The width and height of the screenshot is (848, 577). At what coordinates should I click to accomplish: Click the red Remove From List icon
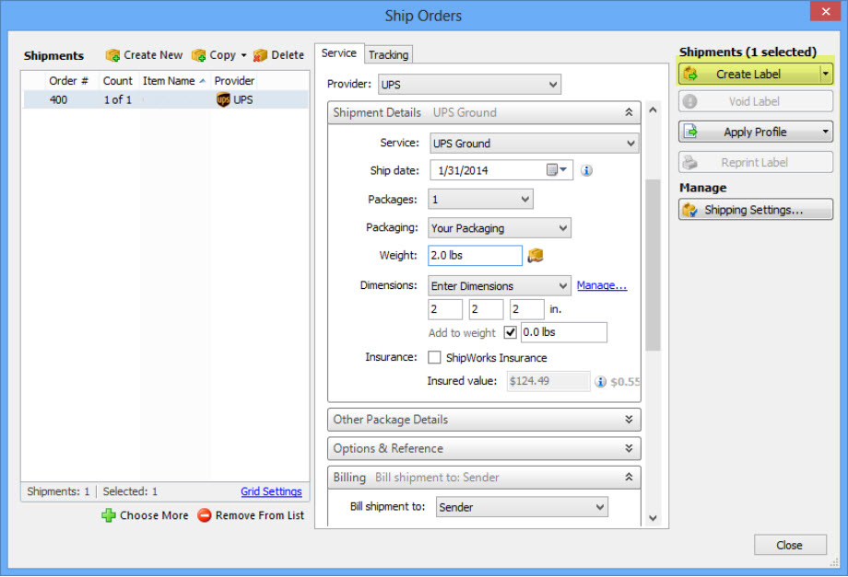coord(205,515)
